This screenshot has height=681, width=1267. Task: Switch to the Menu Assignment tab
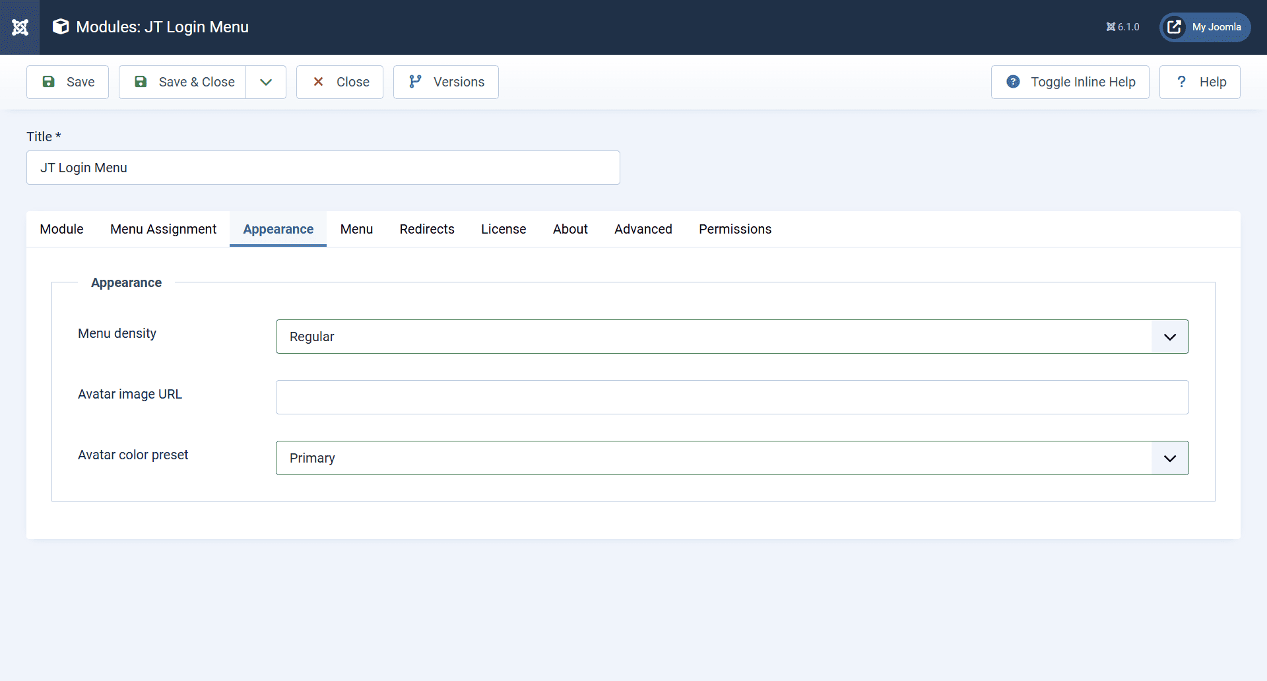[163, 229]
